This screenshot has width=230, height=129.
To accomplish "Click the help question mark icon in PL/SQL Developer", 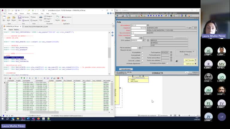I will click(x=108, y=13).
